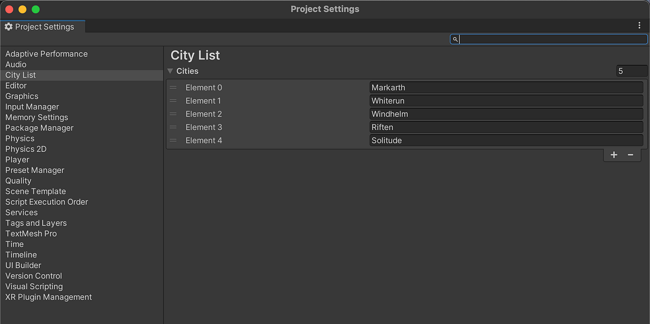Select XR Plugin Management category
This screenshot has height=324, width=650.
tap(48, 297)
